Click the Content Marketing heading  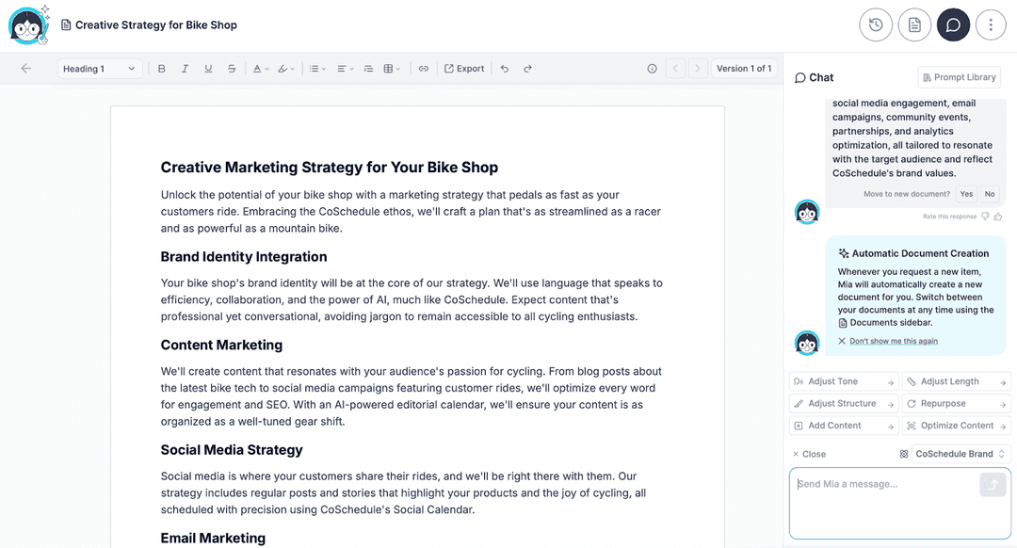[x=221, y=345]
